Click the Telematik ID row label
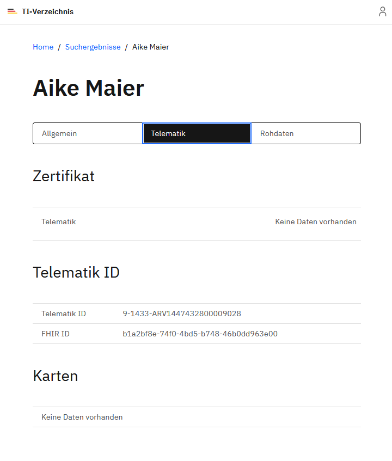Image resolution: width=392 pixels, height=461 pixels. pos(64,314)
